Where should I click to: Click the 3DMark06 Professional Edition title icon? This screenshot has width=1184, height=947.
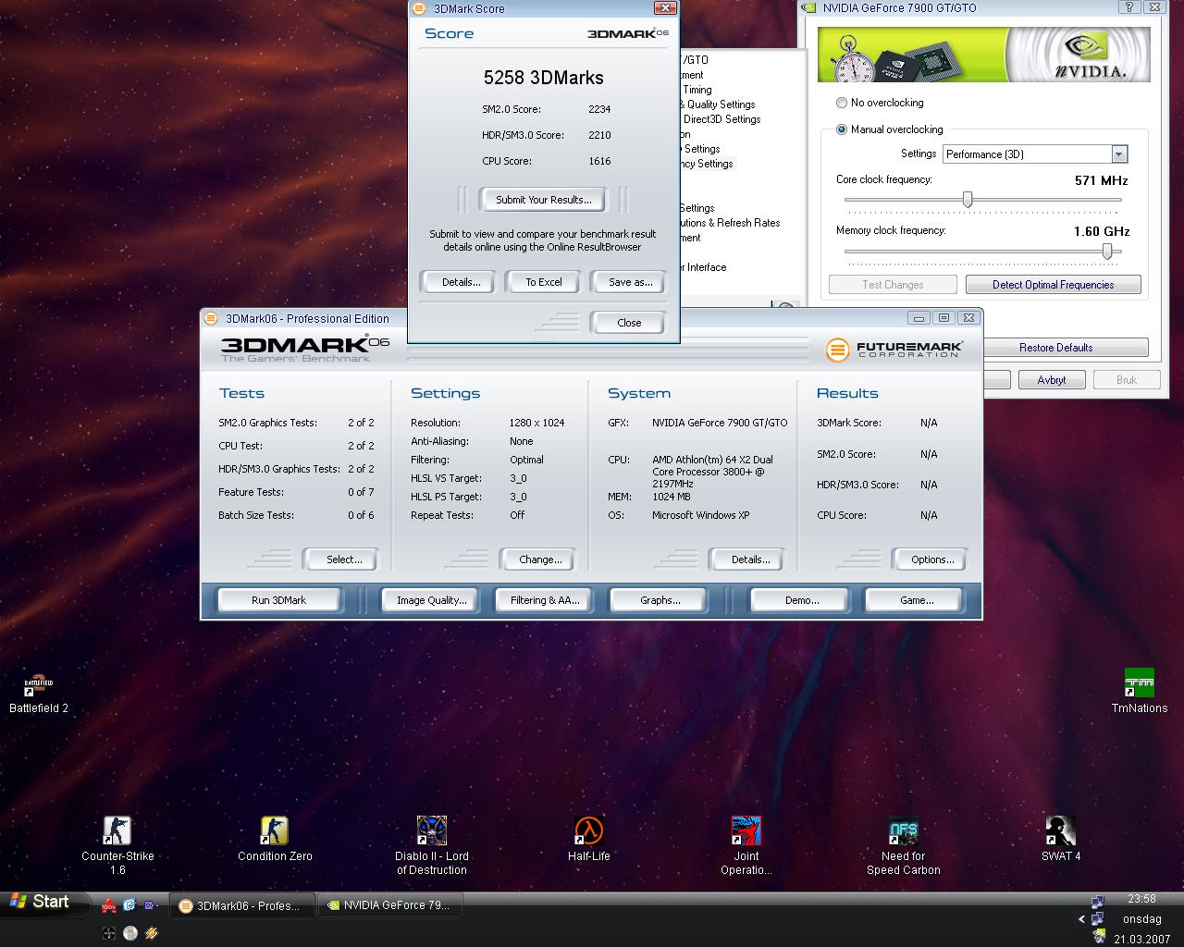pyautogui.click(x=212, y=318)
